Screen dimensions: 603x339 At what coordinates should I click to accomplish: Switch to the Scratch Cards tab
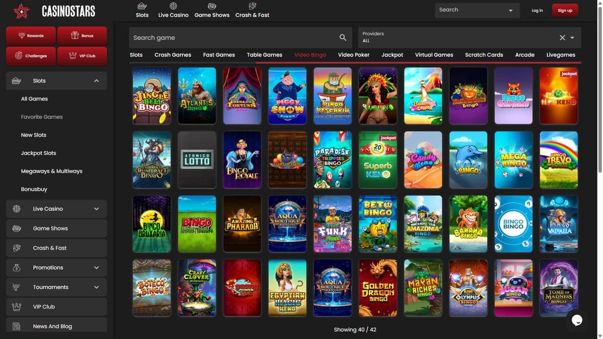[484, 55]
